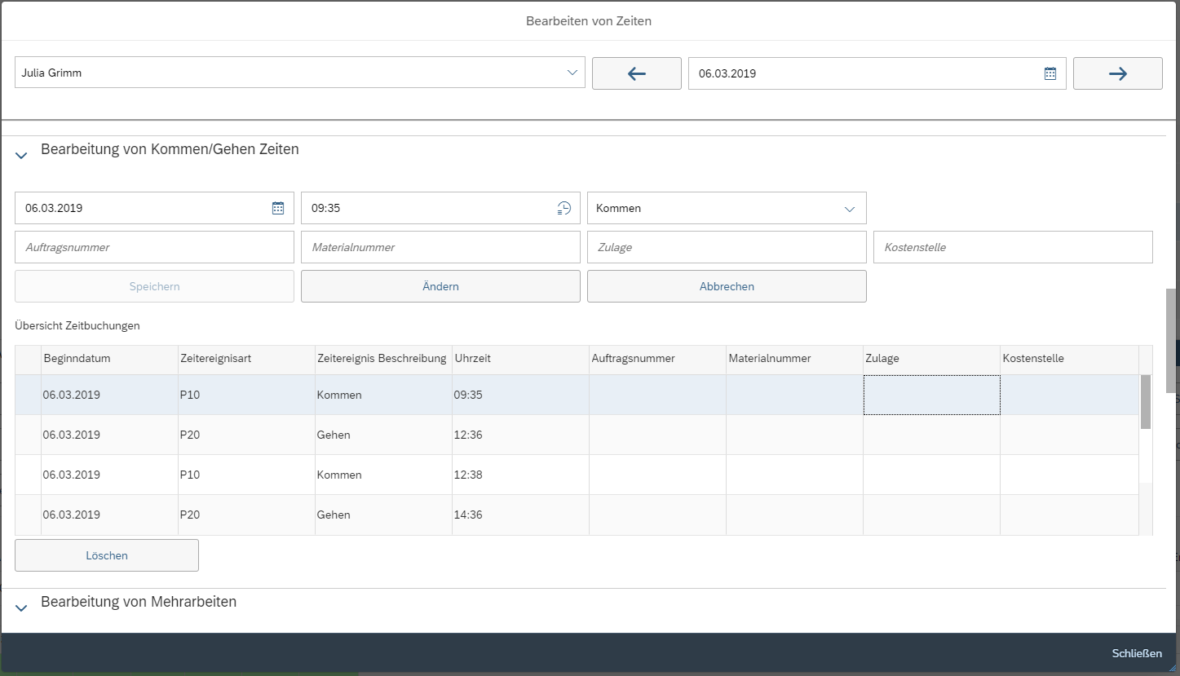Viewport: 1180px width, 676px height.
Task: Expand the Bearbeitung von Mehrarbeiten section
Action: point(20,608)
